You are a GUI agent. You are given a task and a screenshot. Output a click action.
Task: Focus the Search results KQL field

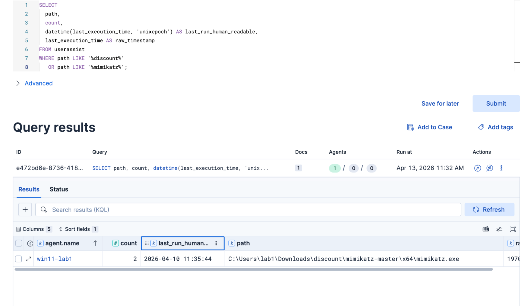point(248,210)
